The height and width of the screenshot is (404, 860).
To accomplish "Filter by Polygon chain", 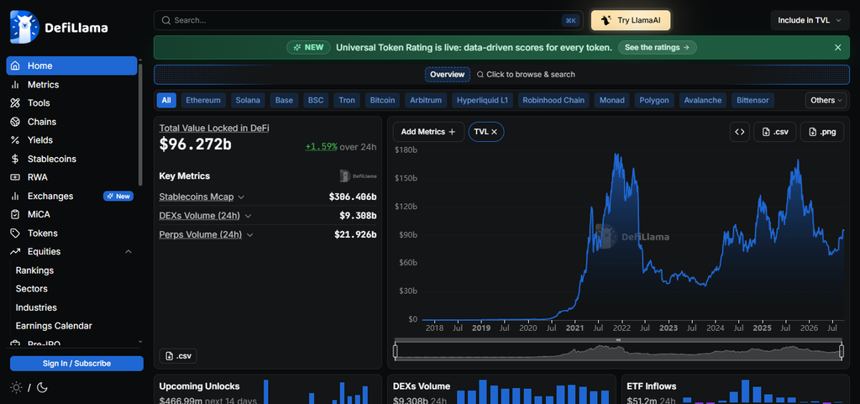I will (654, 100).
